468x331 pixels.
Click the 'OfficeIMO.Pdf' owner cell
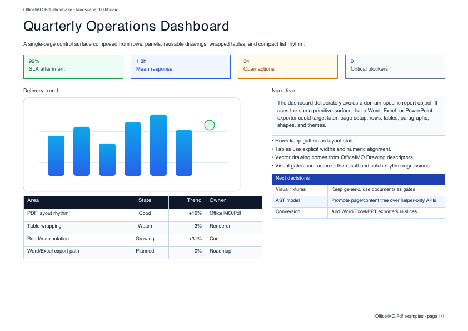[234, 215]
